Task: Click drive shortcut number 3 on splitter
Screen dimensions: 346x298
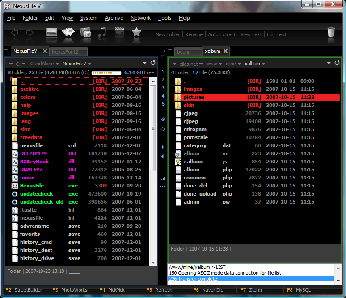Action: tap(163, 88)
